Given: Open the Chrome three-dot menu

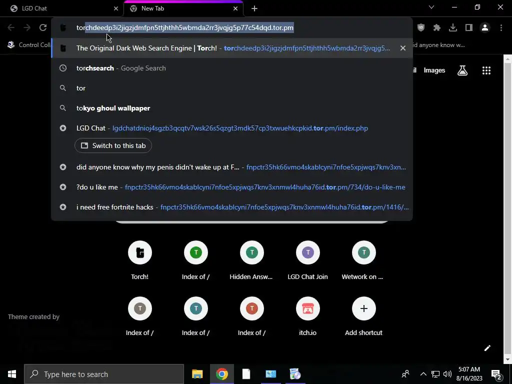Looking at the screenshot, I should (x=501, y=28).
